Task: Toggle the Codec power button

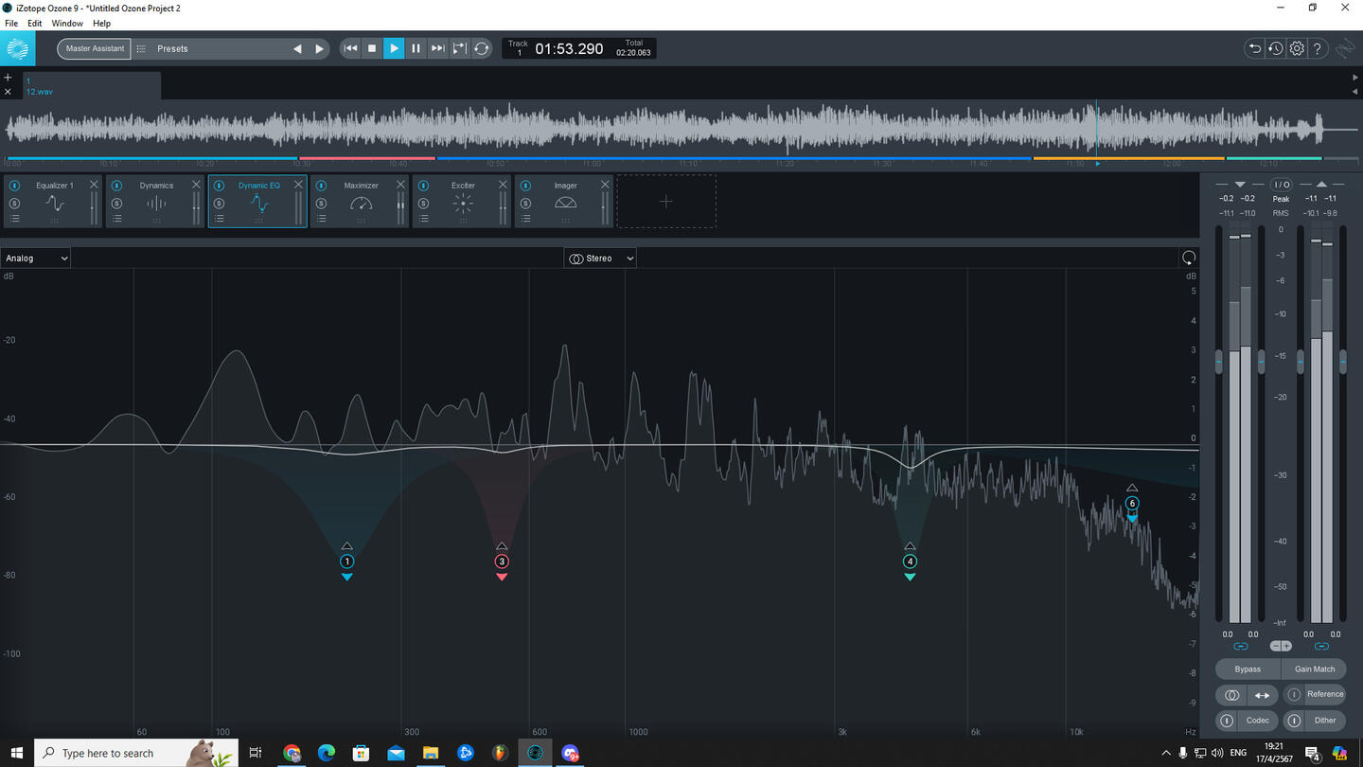Action: click(1227, 721)
